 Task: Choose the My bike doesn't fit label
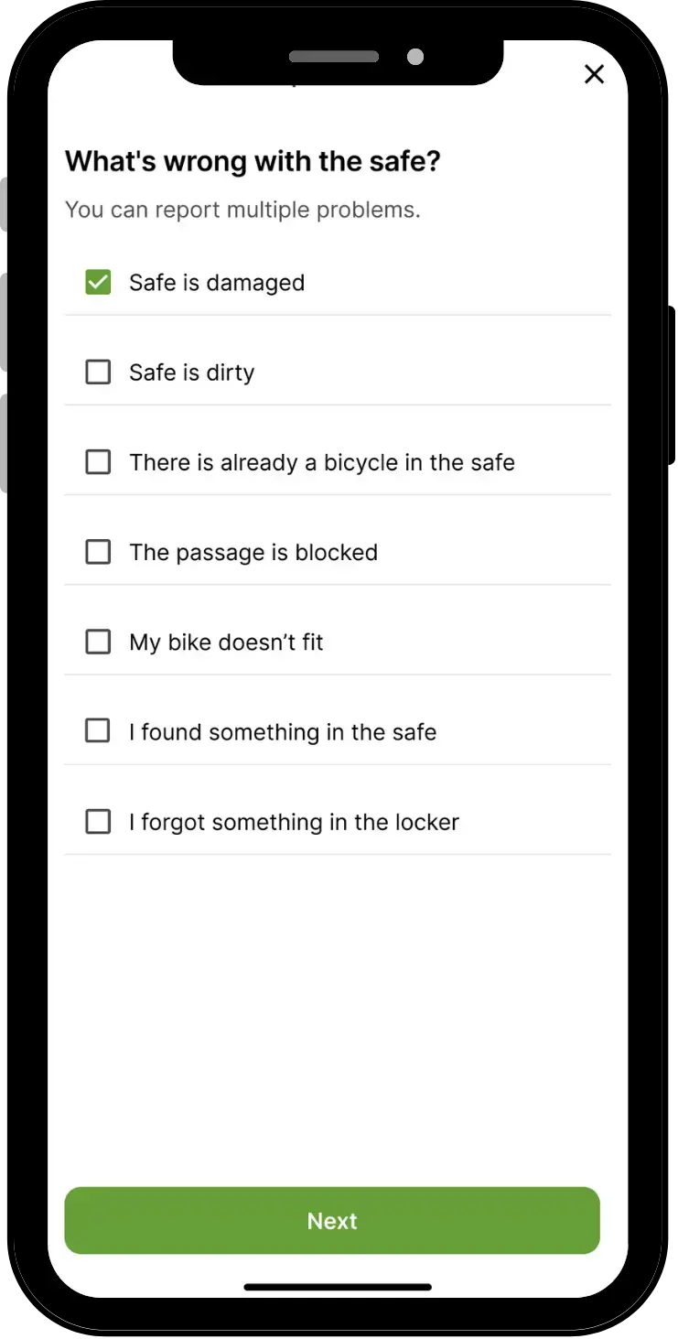coord(227,642)
